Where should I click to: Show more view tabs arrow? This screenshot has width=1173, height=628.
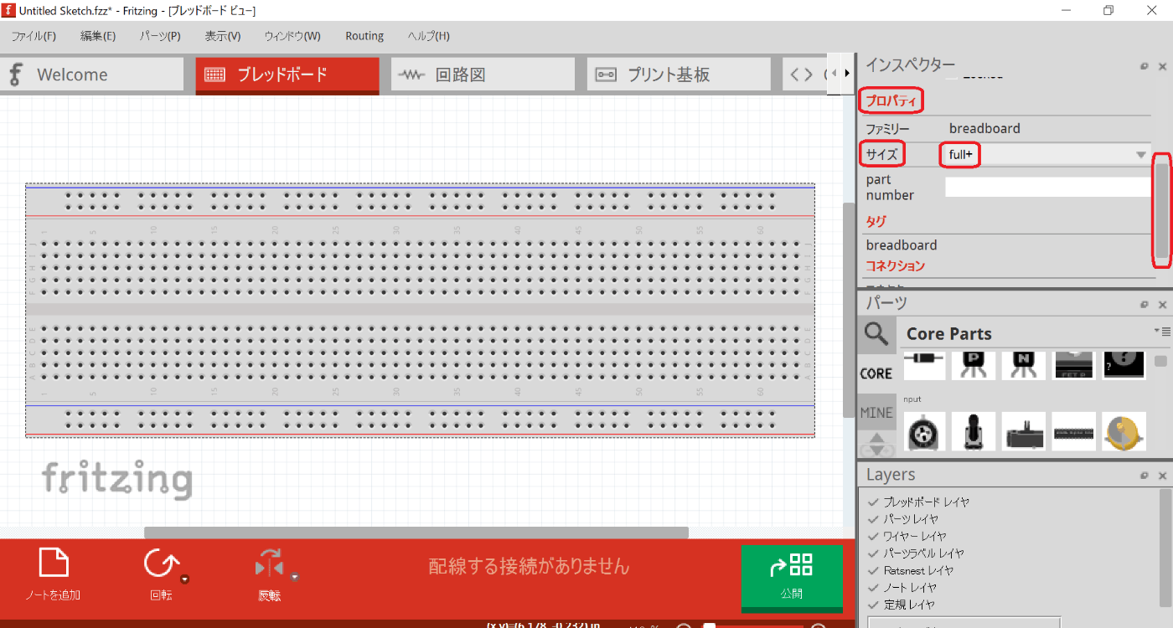click(846, 74)
